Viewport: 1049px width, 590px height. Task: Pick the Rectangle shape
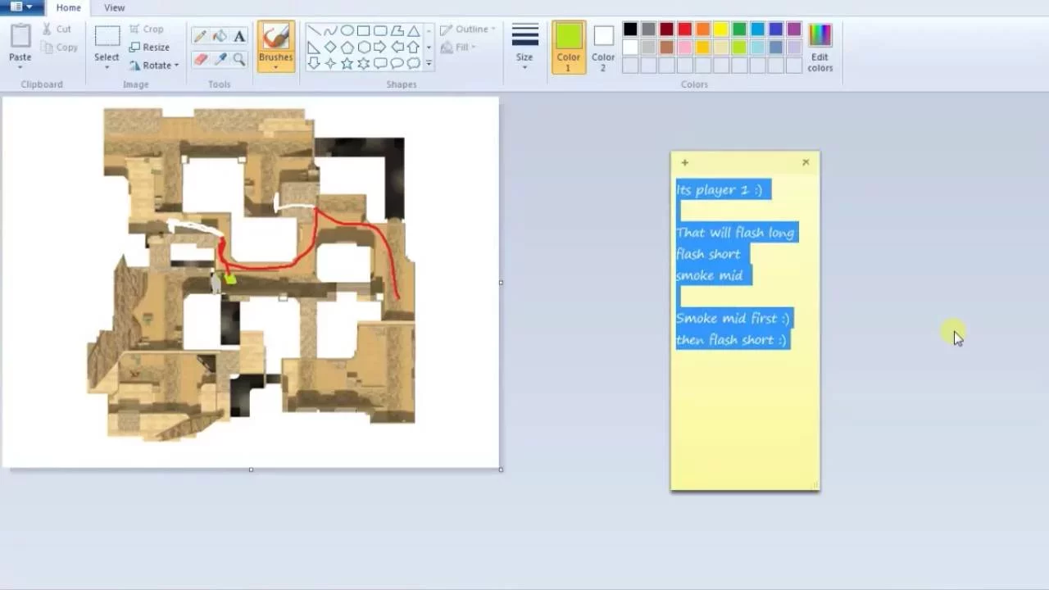(x=363, y=30)
